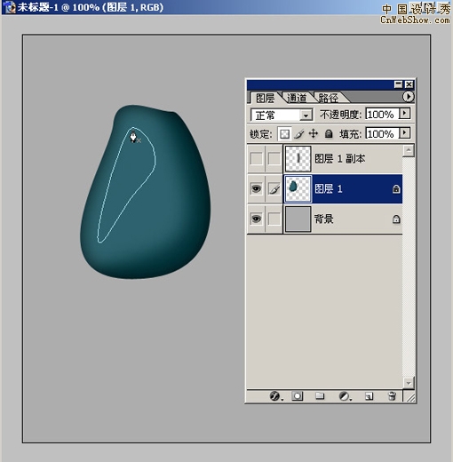Select the layer named 图层 1 副本
453x462 pixels.
(x=339, y=158)
